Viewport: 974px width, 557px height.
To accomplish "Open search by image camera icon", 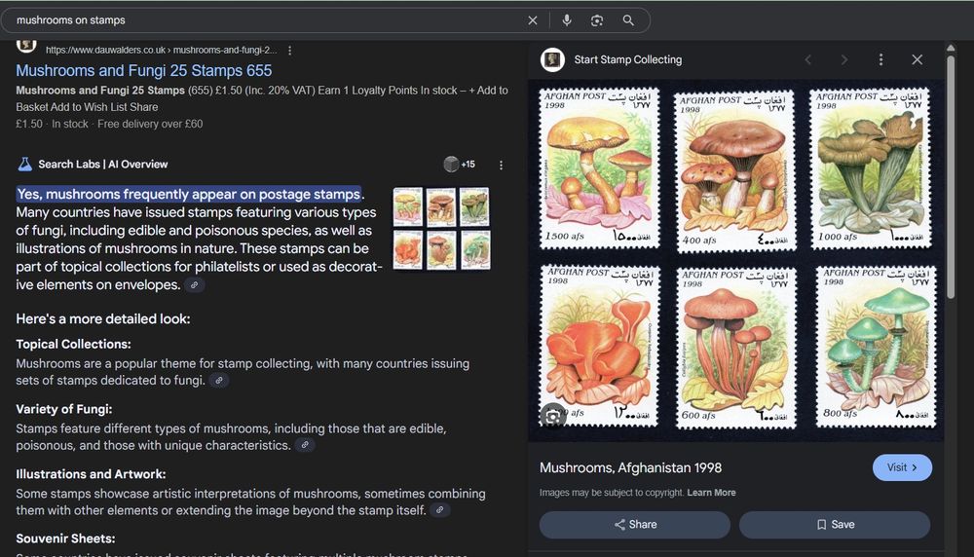I will [x=597, y=20].
